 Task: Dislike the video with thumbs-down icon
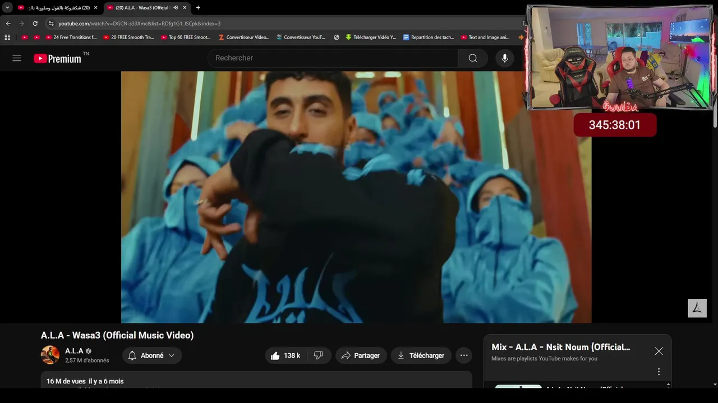(x=319, y=355)
